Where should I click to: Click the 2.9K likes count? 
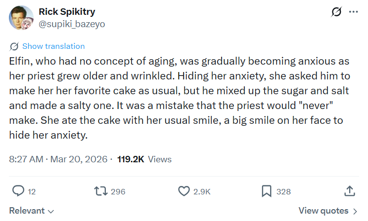pyautogui.click(x=202, y=191)
